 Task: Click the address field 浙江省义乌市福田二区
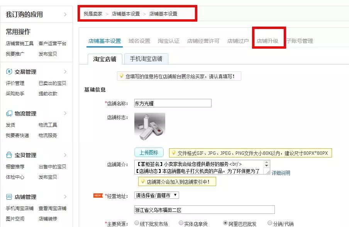(x=204, y=210)
